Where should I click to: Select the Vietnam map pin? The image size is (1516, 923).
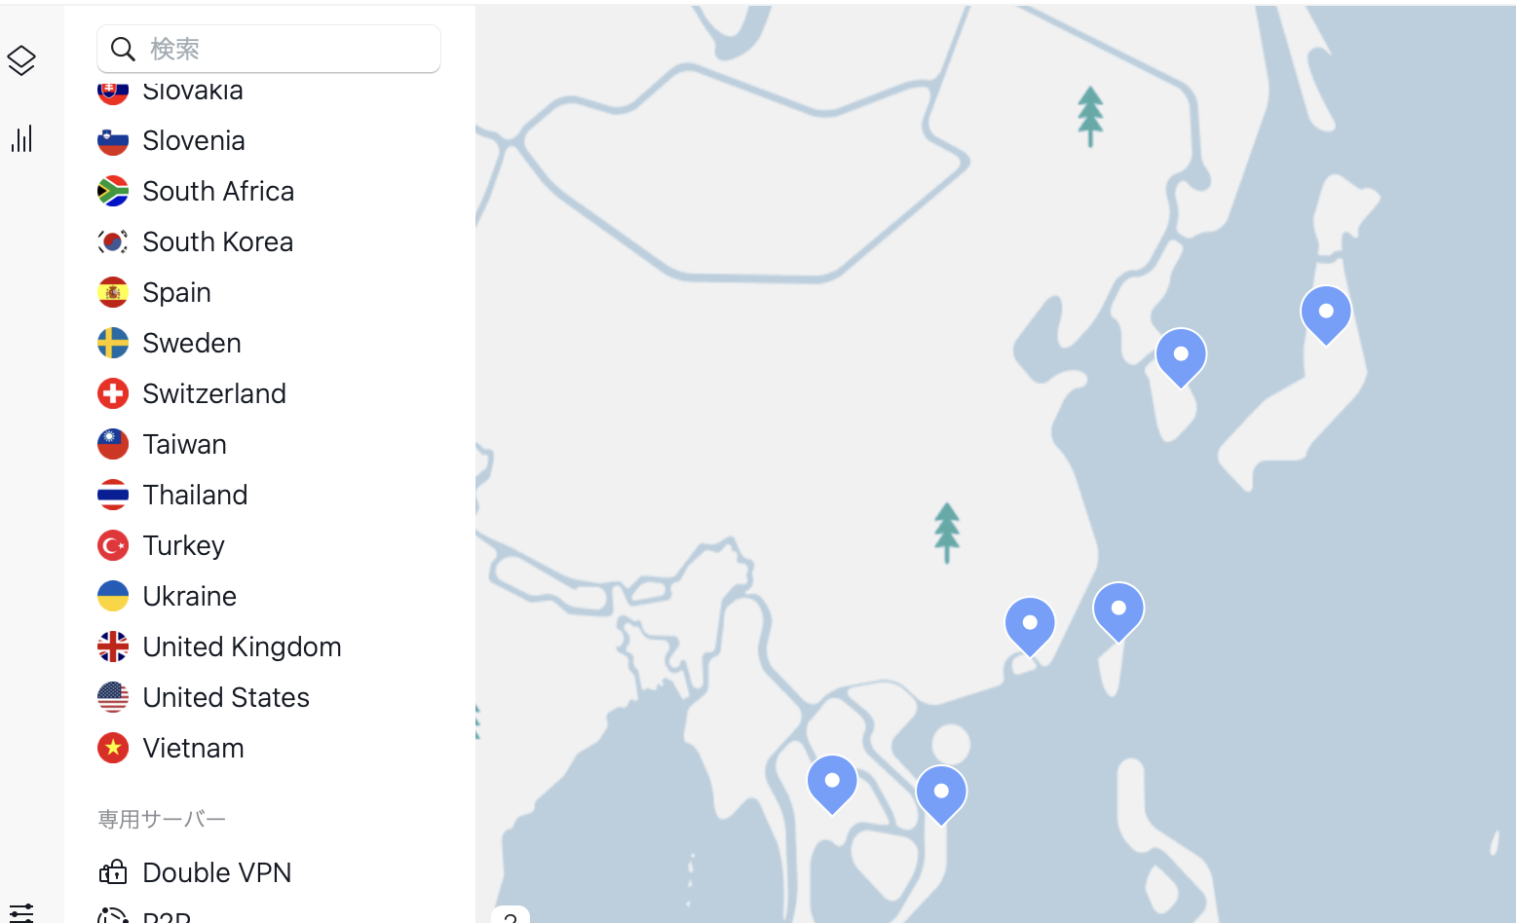(941, 794)
